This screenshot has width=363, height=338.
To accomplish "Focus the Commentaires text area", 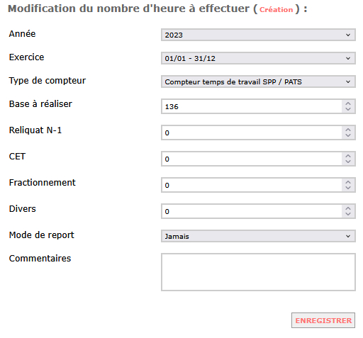I will [x=258, y=272].
